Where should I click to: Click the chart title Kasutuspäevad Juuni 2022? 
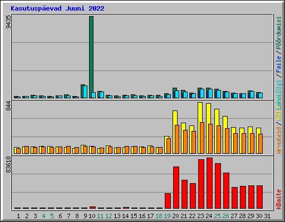[57, 8]
